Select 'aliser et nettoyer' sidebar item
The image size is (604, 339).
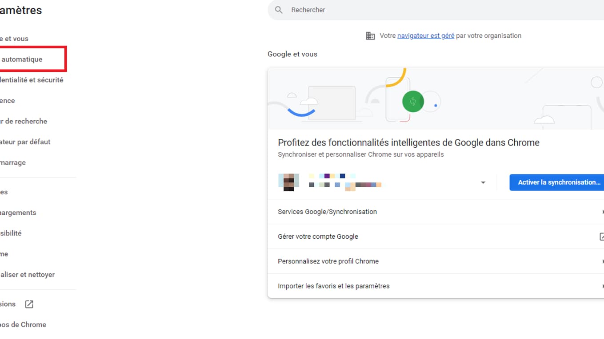coord(28,275)
